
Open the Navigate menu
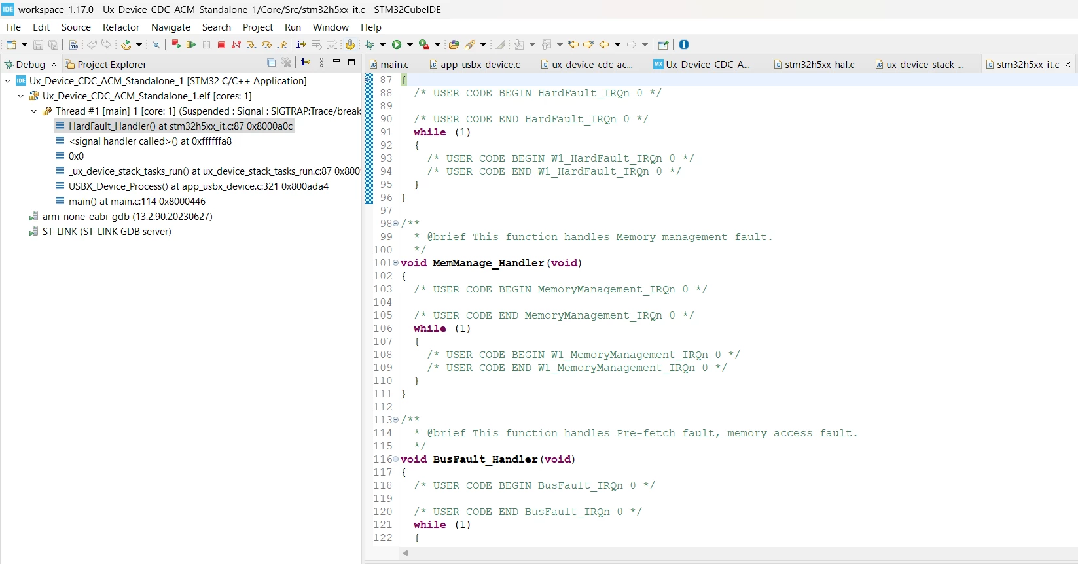tap(171, 27)
